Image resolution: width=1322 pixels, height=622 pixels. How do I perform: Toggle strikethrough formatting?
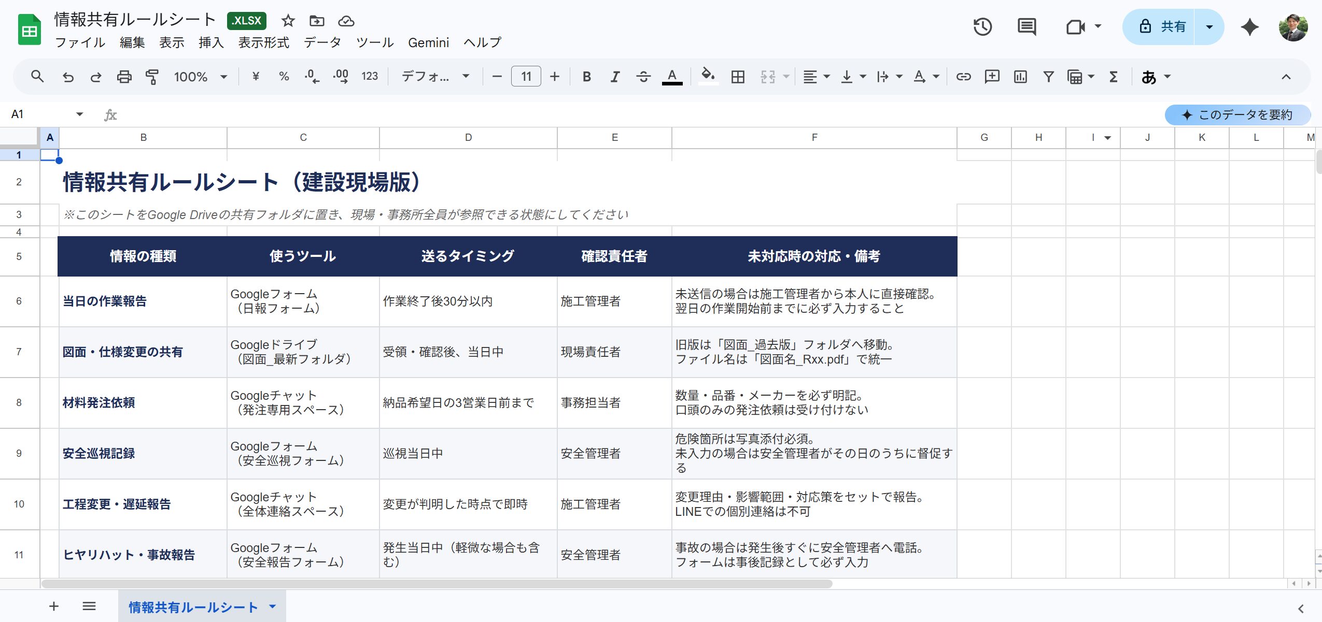click(643, 77)
